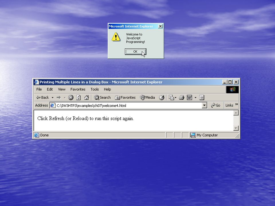Click the Discuss toolbar icon
This screenshot has height=206, width=275.
(202, 97)
